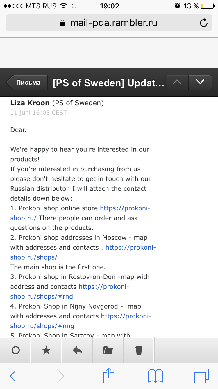Viewport: 218px width, 389px height.
Task: Go to next message with down arrow
Action: (200, 82)
